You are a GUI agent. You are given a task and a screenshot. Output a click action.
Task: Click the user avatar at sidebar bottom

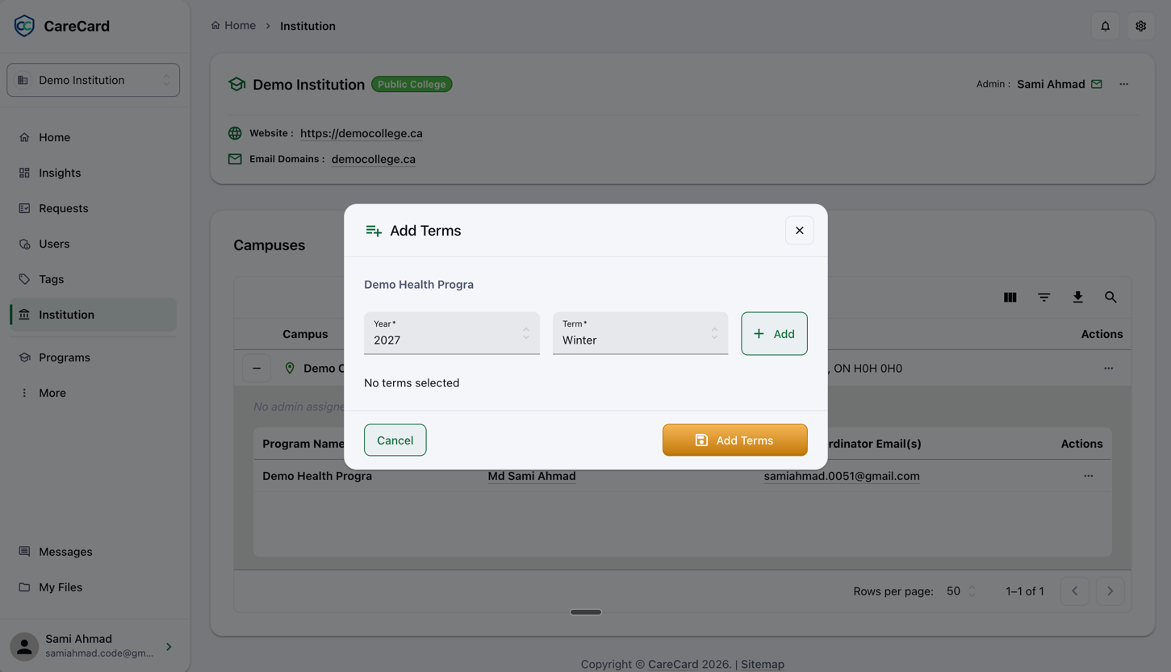(x=24, y=646)
